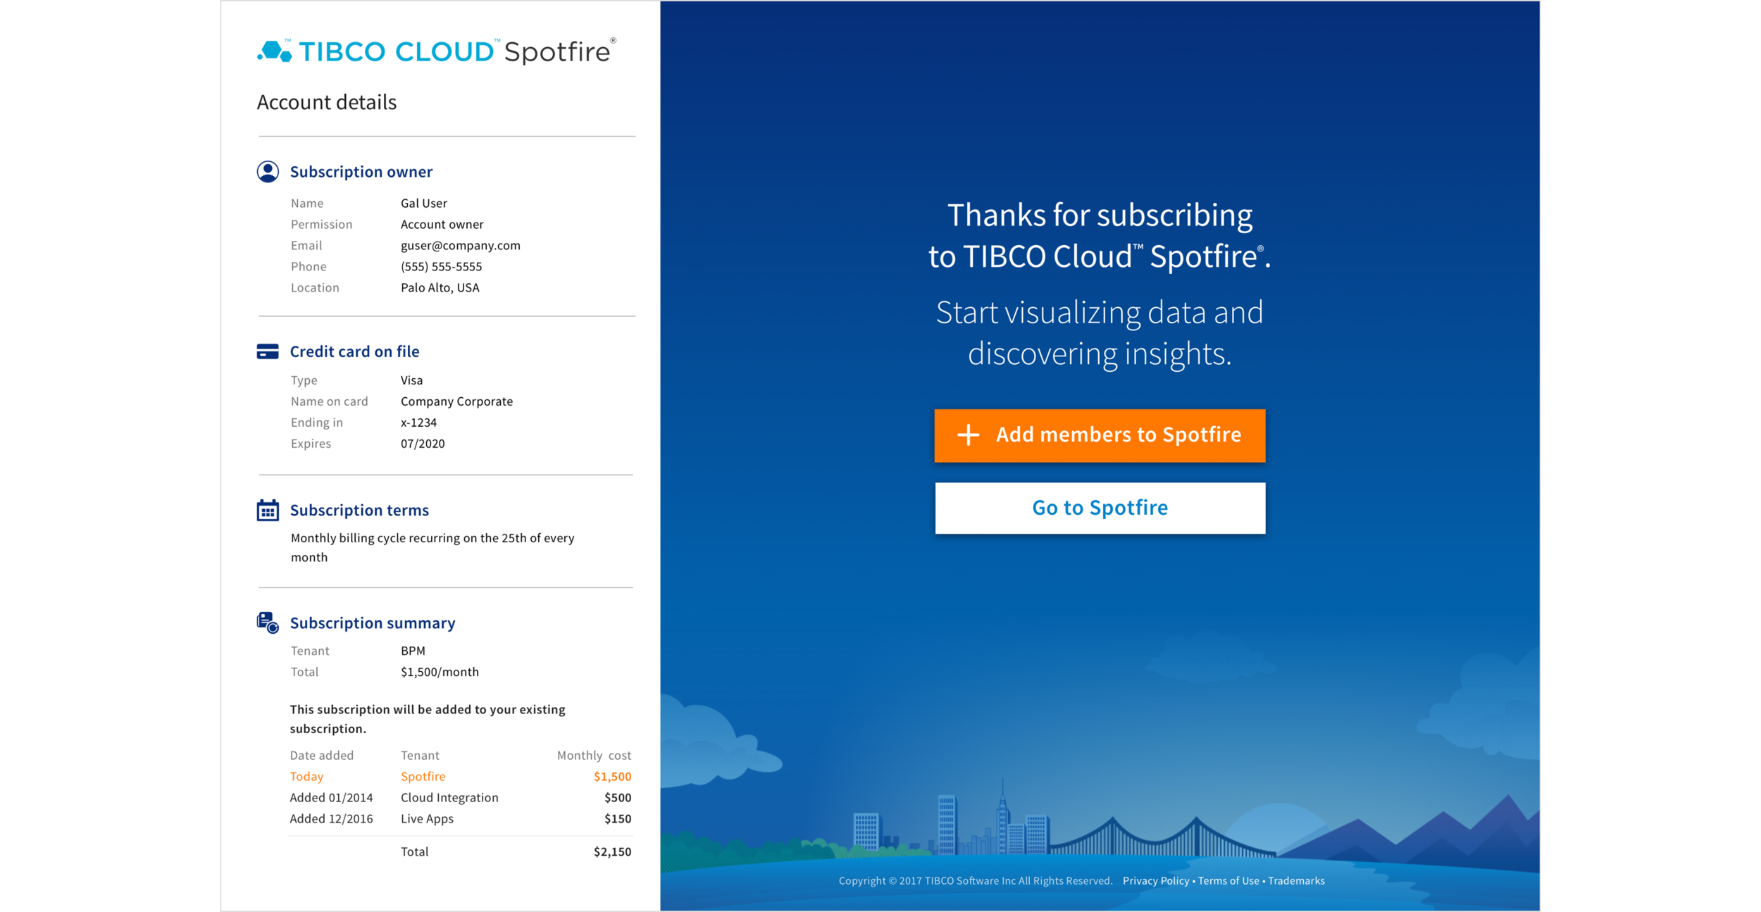1761x912 pixels.
Task: Click the Subscription summary icon
Action: click(x=268, y=623)
